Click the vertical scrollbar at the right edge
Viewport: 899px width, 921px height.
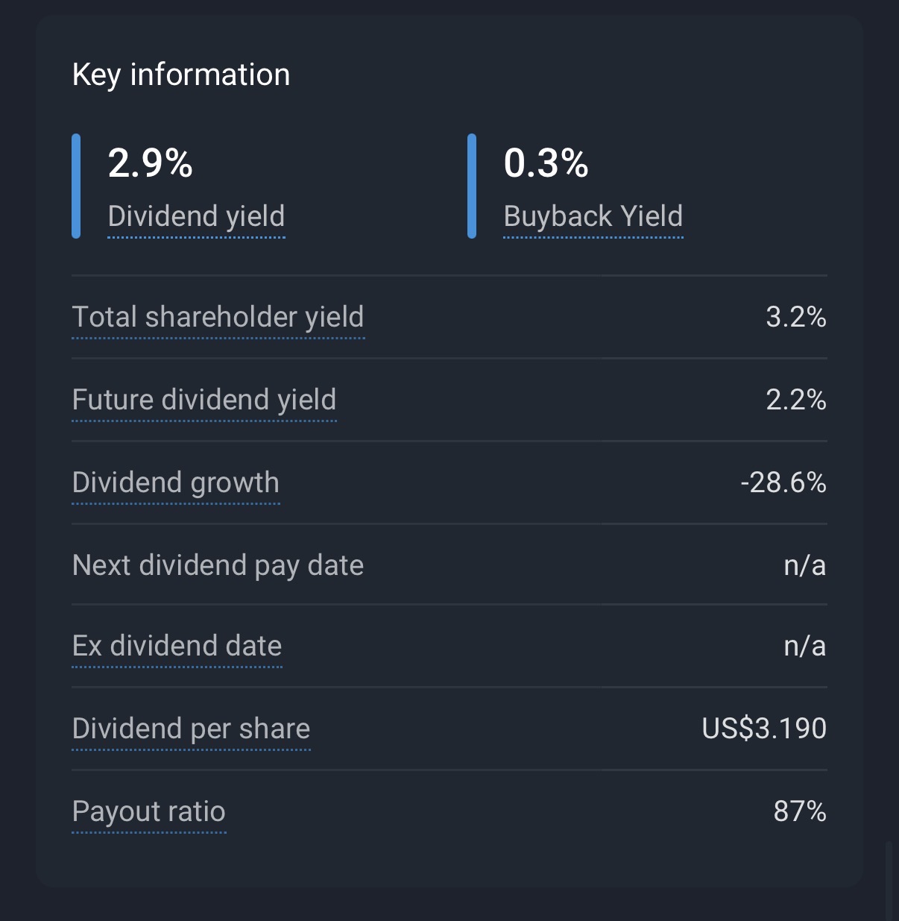[888, 880]
